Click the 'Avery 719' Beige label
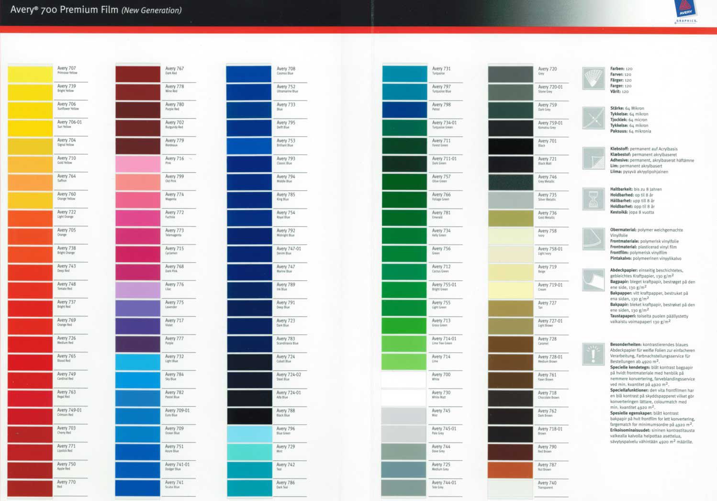The image size is (717, 501). [x=548, y=269]
